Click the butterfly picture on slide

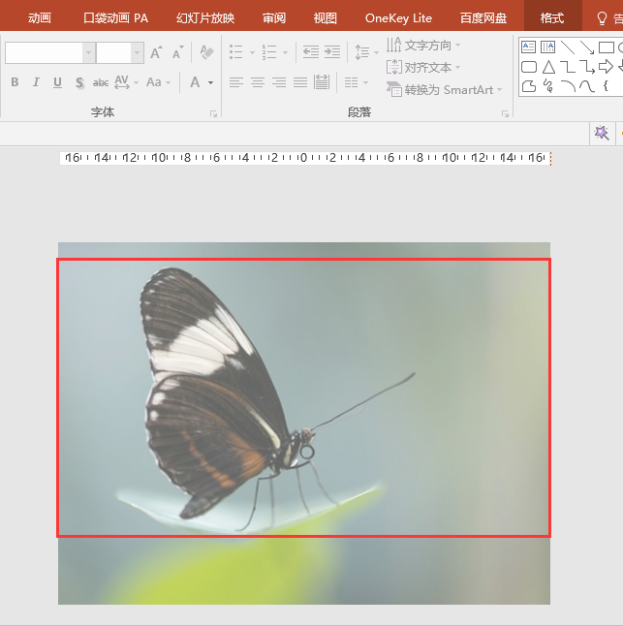click(x=304, y=423)
